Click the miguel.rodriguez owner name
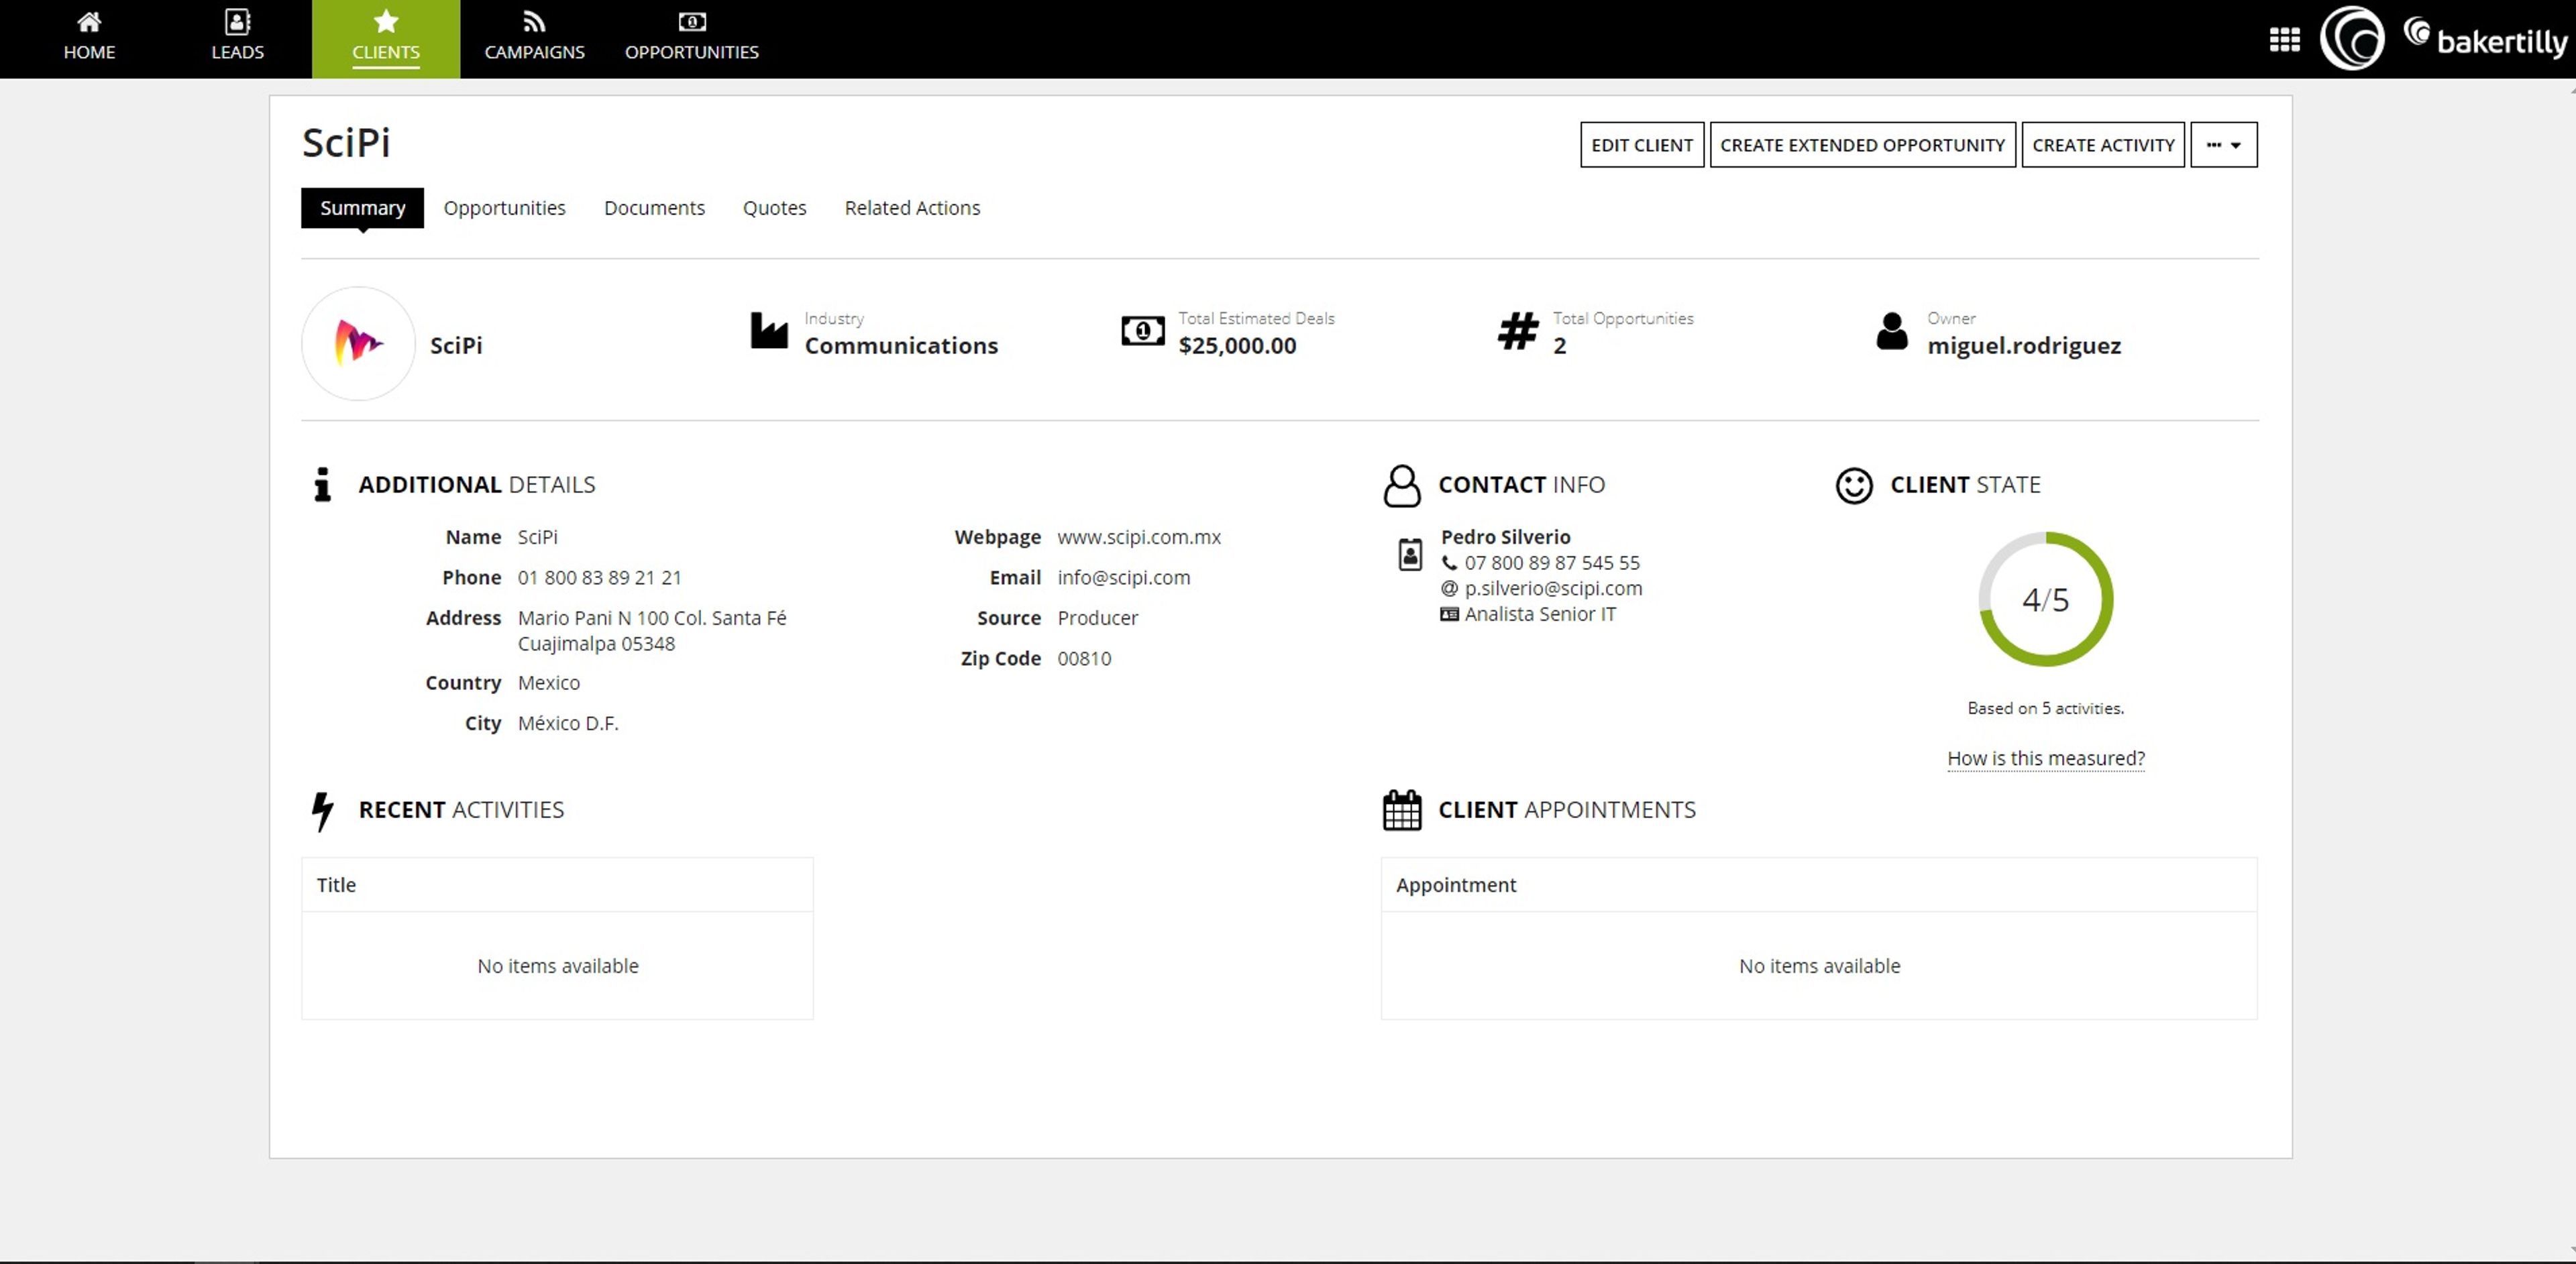2576x1264 pixels. coord(2024,346)
